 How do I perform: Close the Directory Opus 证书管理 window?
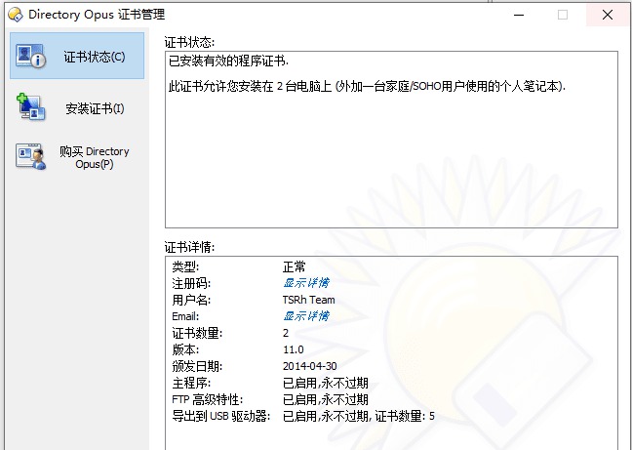point(608,15)
